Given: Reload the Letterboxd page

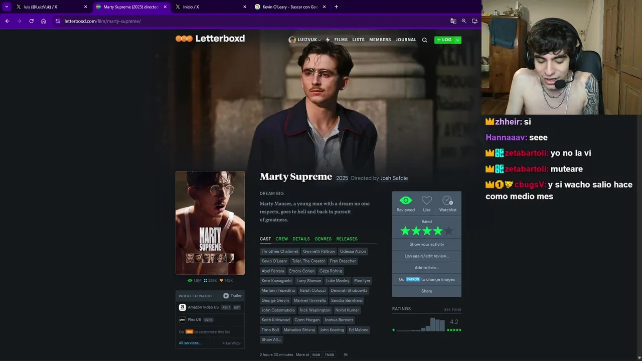Looking at the screenshot, I should [x=31, y=21].
